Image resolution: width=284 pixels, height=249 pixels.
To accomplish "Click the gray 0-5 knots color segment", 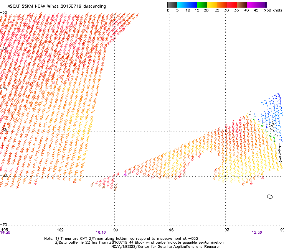I will pyautogui.click(x=172, y=5).
